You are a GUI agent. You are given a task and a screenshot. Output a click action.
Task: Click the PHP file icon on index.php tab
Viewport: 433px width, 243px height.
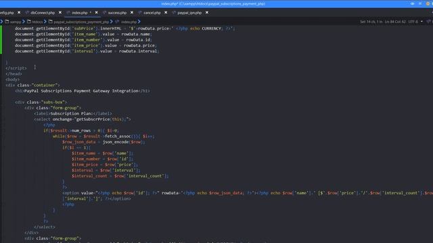pyautogui.click(x=68, y=13)
